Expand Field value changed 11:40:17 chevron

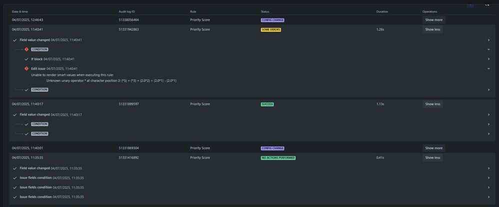point(488,114)
